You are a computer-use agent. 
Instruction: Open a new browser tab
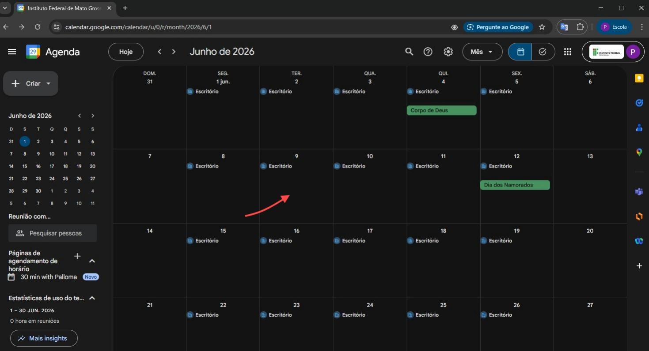tap(125, 8)
